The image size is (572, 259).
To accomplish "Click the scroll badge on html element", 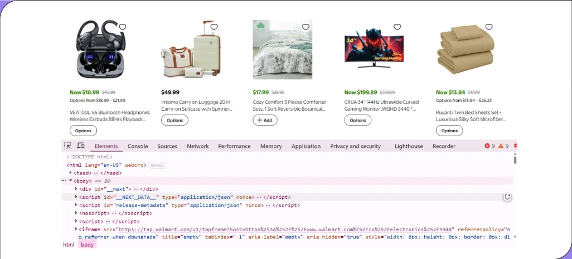I will click(x=158, y=165).
